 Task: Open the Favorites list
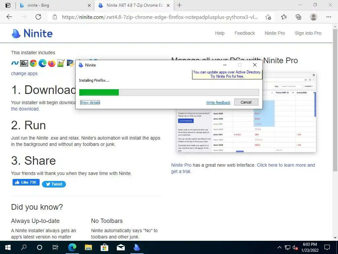(x=284, y=17)
